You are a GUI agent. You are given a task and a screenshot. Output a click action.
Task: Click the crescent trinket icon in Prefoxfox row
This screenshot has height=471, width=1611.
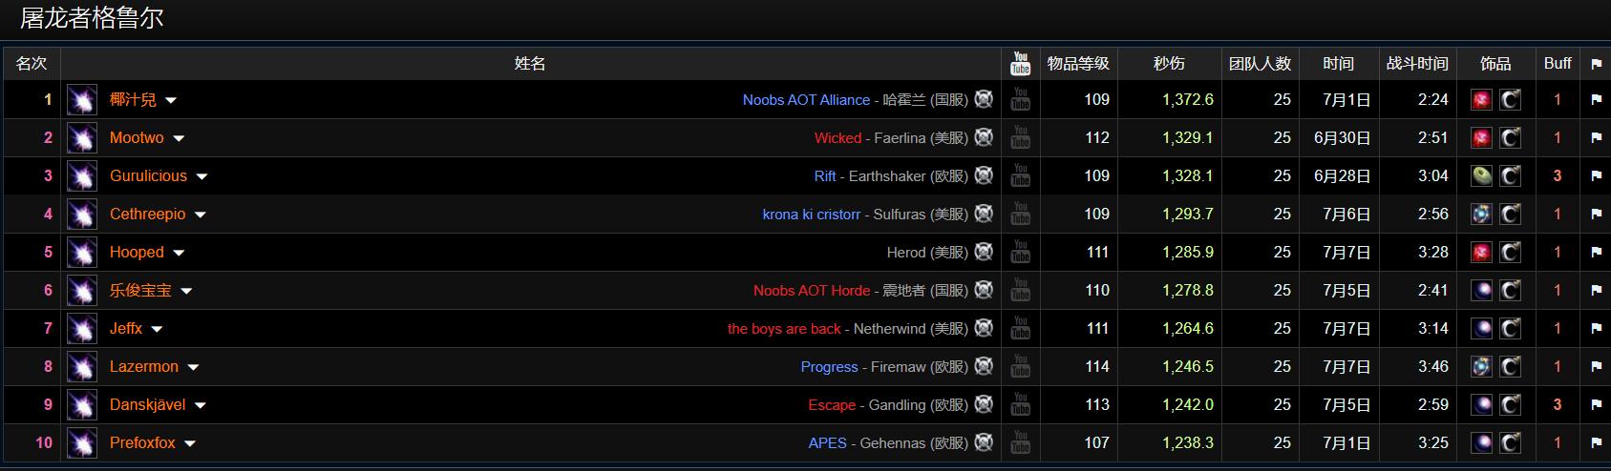pyautogui.click(x=1510, y=443)
